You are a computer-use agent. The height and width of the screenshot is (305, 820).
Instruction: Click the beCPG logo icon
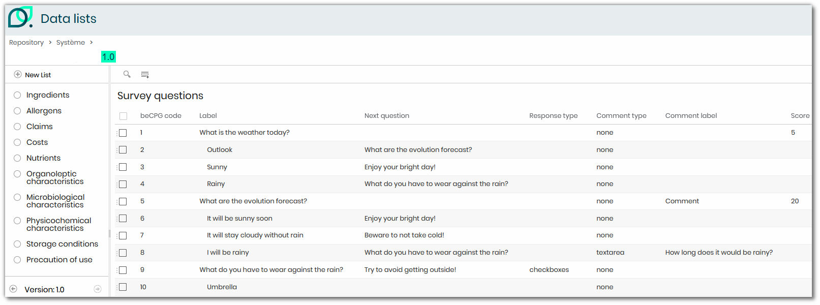[20, 17]
